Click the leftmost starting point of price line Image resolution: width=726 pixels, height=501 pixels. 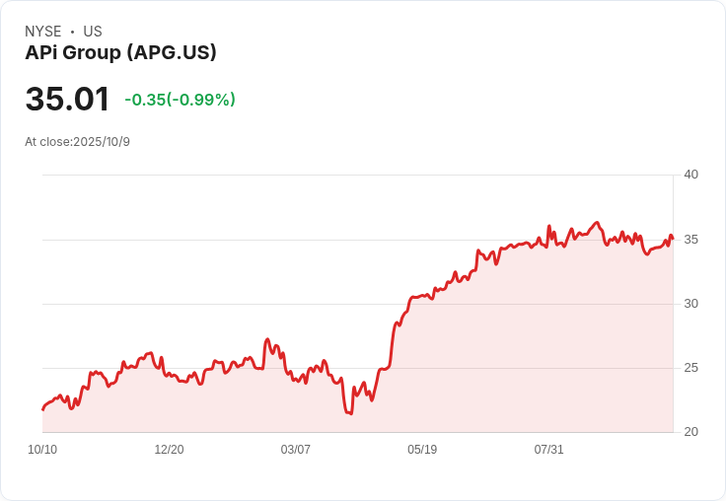pyautogui.click(x=42, y=408)
